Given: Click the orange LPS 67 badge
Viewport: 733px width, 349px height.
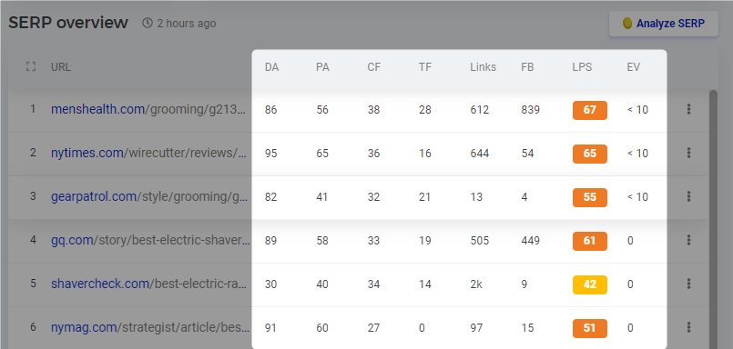Looking at the screenshot, I should tap(590, 110).
